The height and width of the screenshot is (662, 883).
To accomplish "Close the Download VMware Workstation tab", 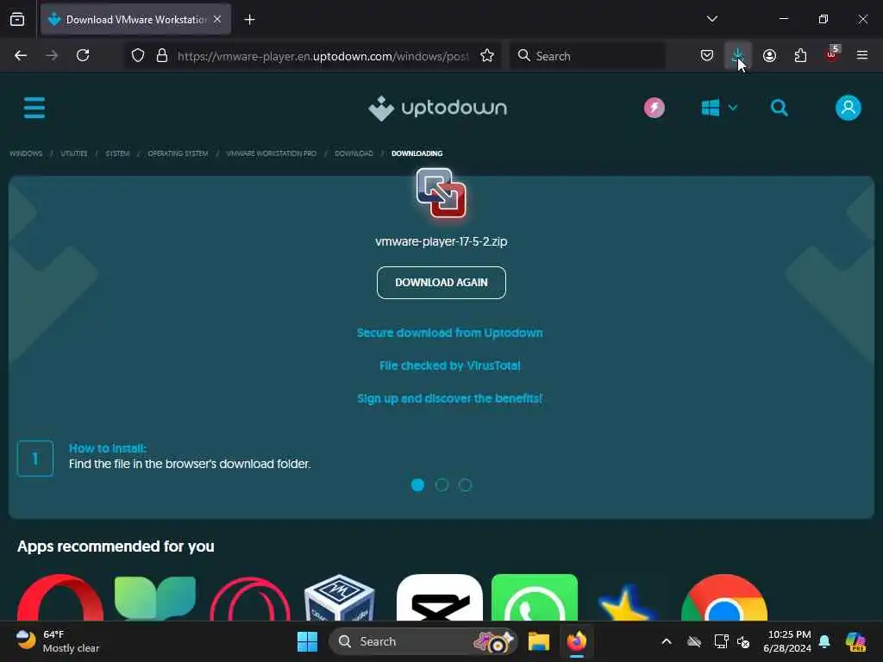I will 217,19.
